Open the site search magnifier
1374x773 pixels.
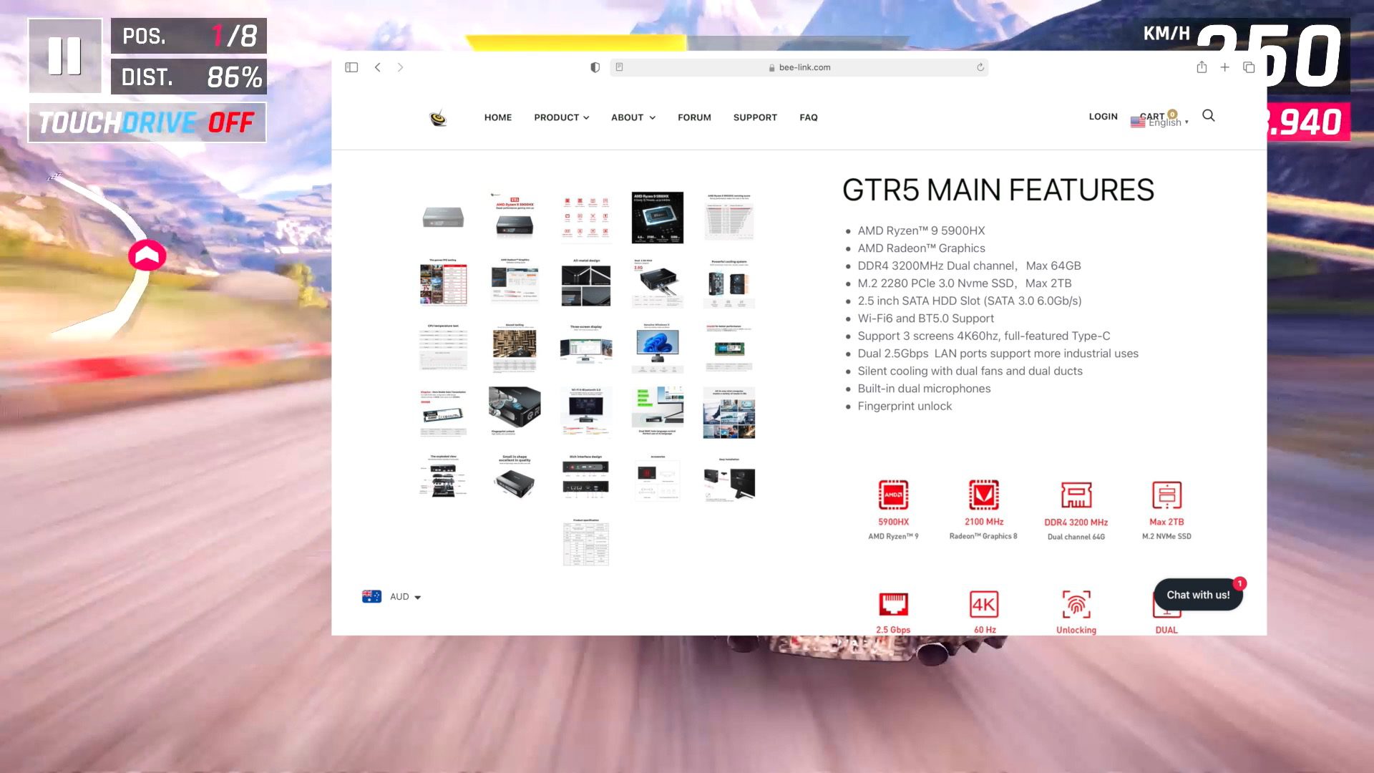coord(1209,116)
